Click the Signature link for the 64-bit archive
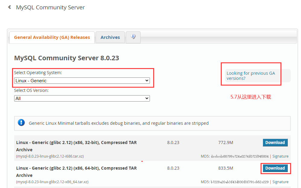This screenshot has height=188, width=301. (280, 182)
